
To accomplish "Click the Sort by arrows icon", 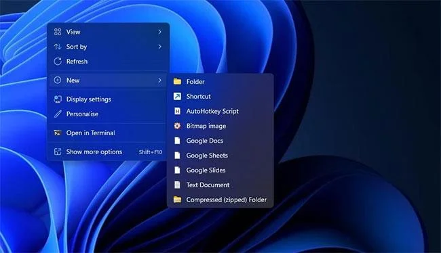I will (x=58, y=47).
